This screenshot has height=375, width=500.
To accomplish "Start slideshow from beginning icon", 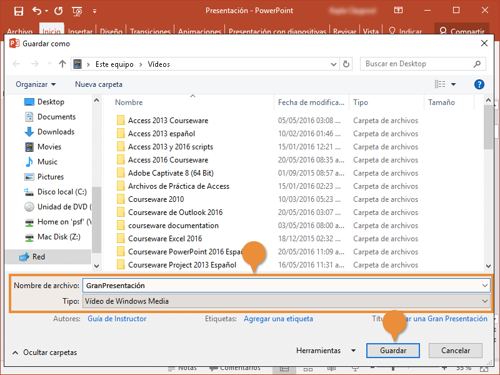I will [77, 11].
